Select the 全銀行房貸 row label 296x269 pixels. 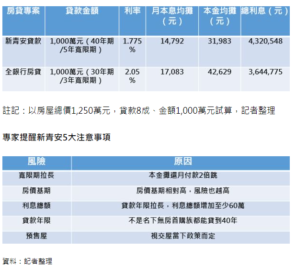23,72
